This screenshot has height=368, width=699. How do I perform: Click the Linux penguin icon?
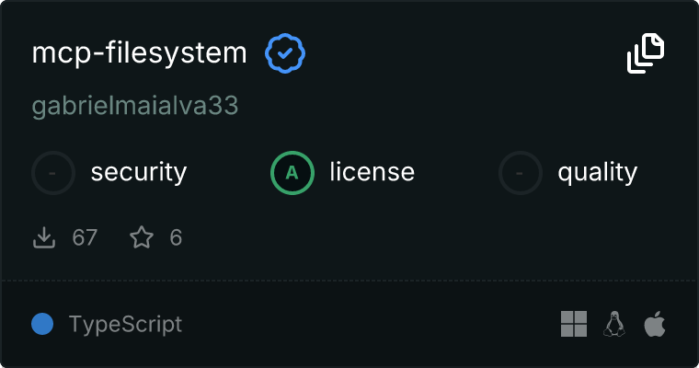(614, 324)
